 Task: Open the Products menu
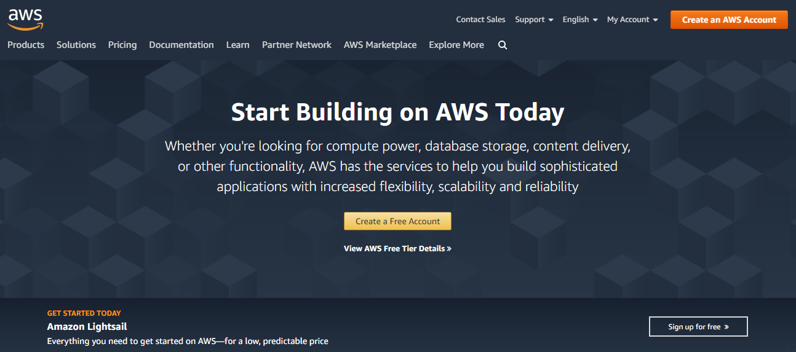[x=26, y=45]
